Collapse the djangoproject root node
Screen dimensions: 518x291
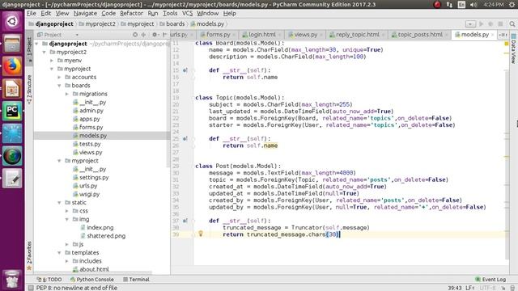36,44
